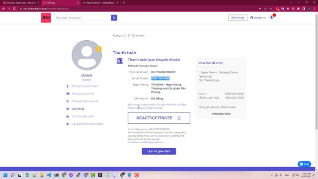Open a new browser tab
This screenshot has height=179, width=318.
(124, 3)
